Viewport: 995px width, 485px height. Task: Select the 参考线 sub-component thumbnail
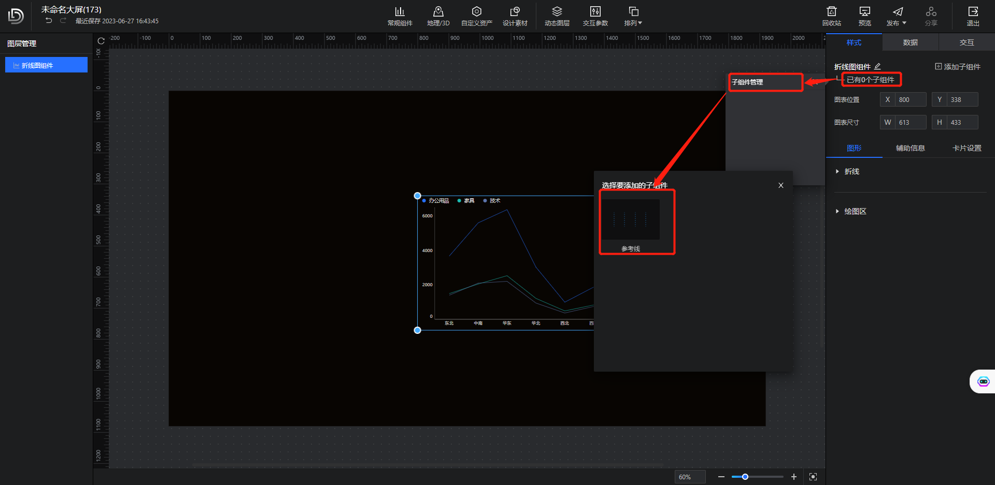631,220
